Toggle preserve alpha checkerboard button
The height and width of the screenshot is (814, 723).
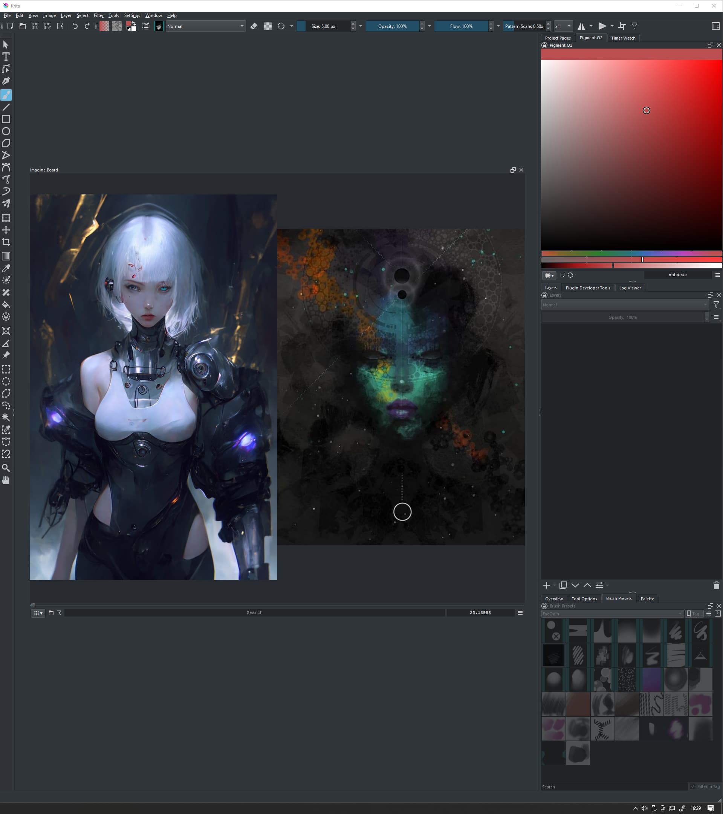coord(267,26)
